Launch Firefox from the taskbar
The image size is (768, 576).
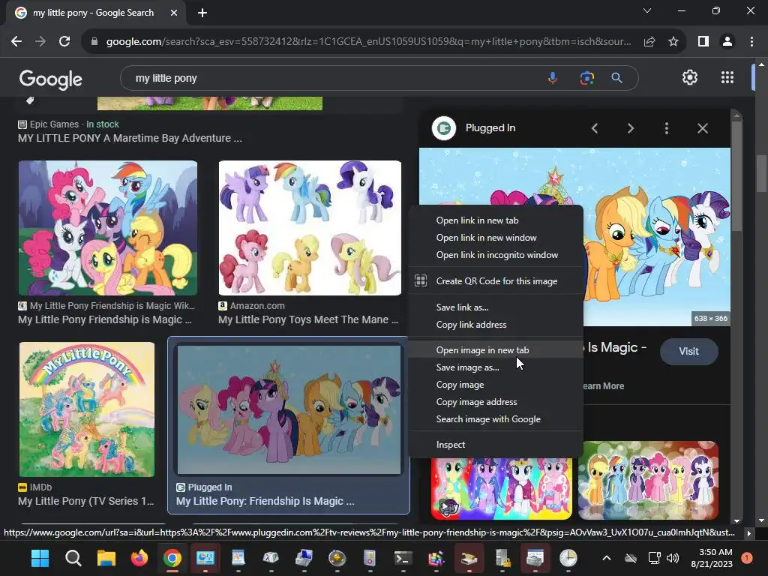(139, 558)
